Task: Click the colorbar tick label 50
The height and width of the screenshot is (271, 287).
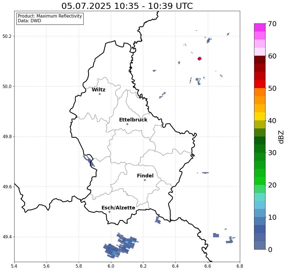Action: click(272, 88)
